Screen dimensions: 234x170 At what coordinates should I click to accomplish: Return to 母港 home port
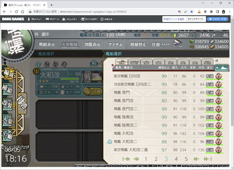[x=22, y=103]
